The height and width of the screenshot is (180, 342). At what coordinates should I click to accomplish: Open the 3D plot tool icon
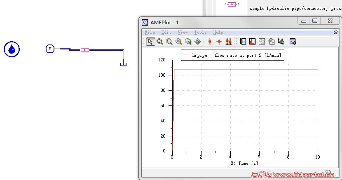281,42
